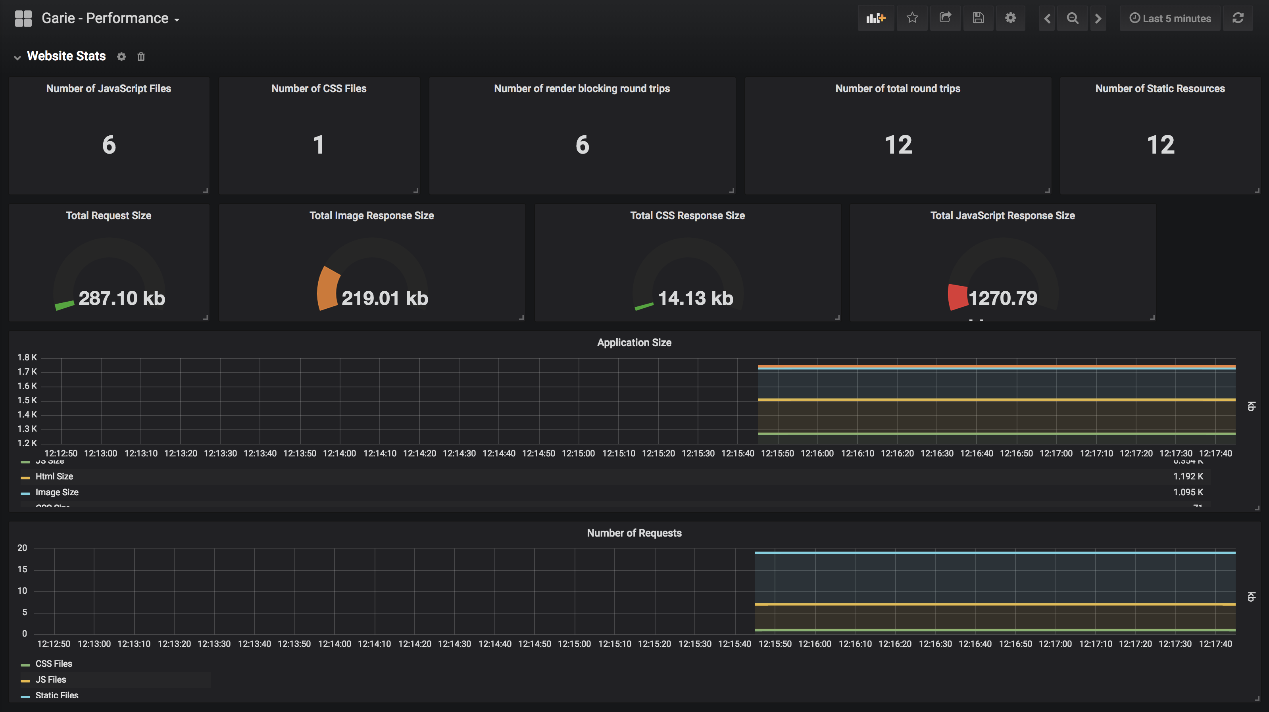Viewport: 1269px width, 712px height.
Task: Open Website Stats row settings gear
Action: click(121, 57)
